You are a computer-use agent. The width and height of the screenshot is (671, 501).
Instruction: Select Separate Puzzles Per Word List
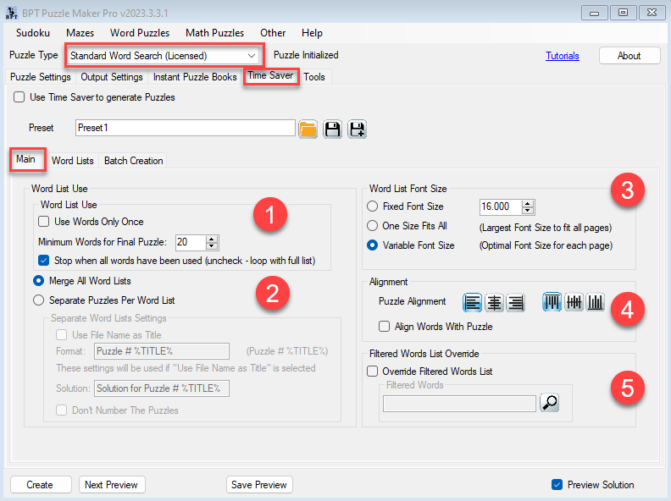[38, 300]
